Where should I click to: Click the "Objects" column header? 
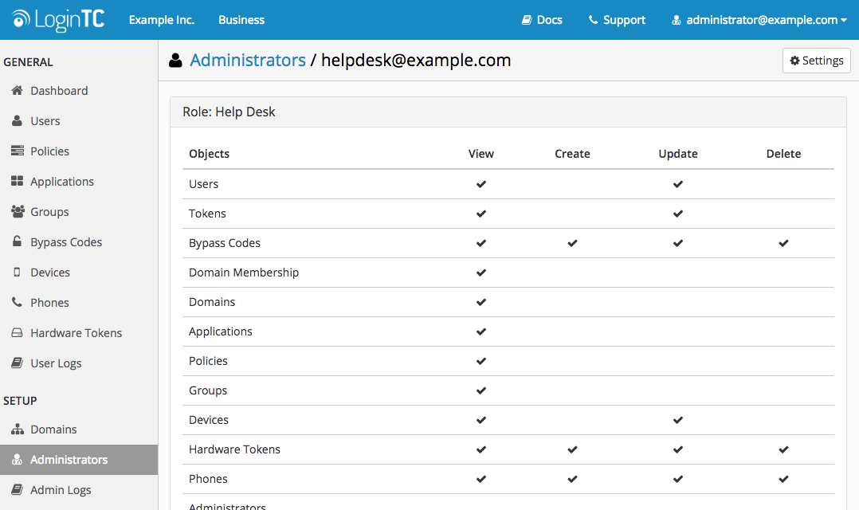tap(210, 154)
